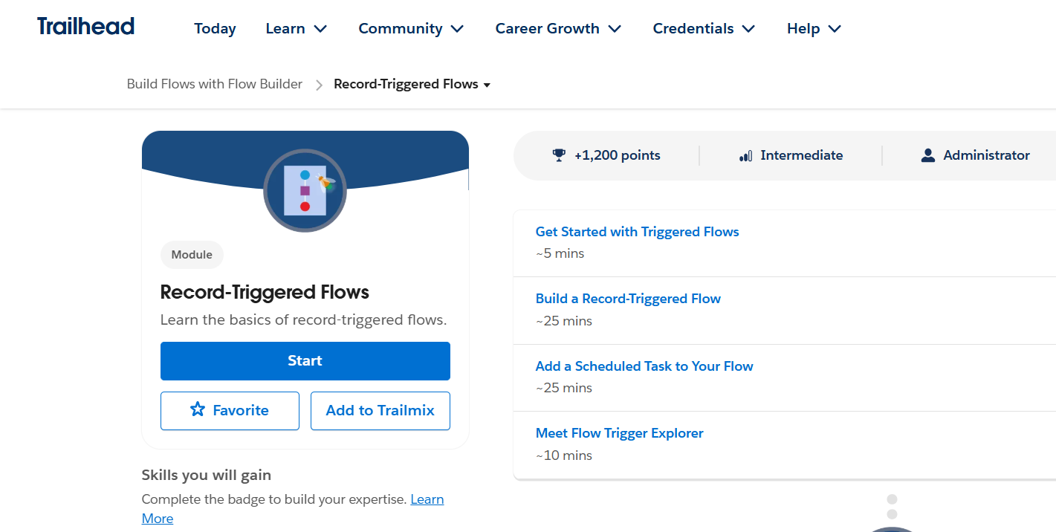The image size is (1056, 532).
Task: Click the star icon on Favorite
Action: point(198,410)
